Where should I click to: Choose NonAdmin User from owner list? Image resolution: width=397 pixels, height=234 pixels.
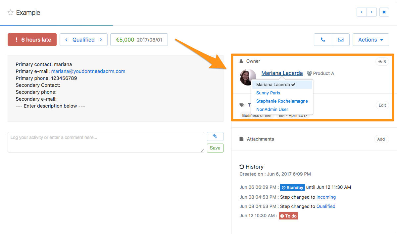[x=272, y=109]
